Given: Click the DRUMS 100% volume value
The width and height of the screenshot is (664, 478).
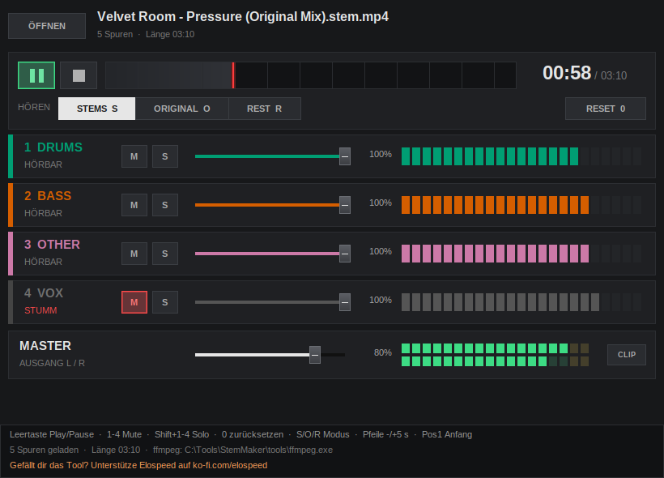Looking at the screenshot, I should click(x=381, y=154).
